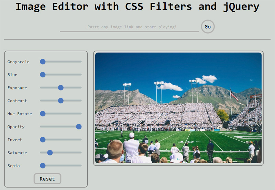Click the Saturate slider handle
The width and height of the screenshot is (275, 190).
[x=50, y=152]
